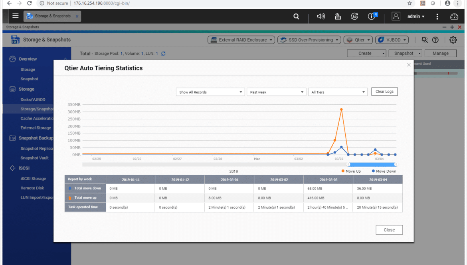
Task: Open the Show All Records dropdown
Action: point(210,92)
